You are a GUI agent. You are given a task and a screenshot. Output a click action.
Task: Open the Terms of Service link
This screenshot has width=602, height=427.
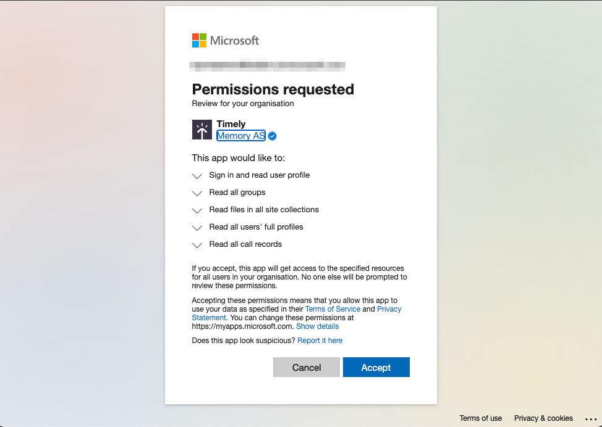333,309
